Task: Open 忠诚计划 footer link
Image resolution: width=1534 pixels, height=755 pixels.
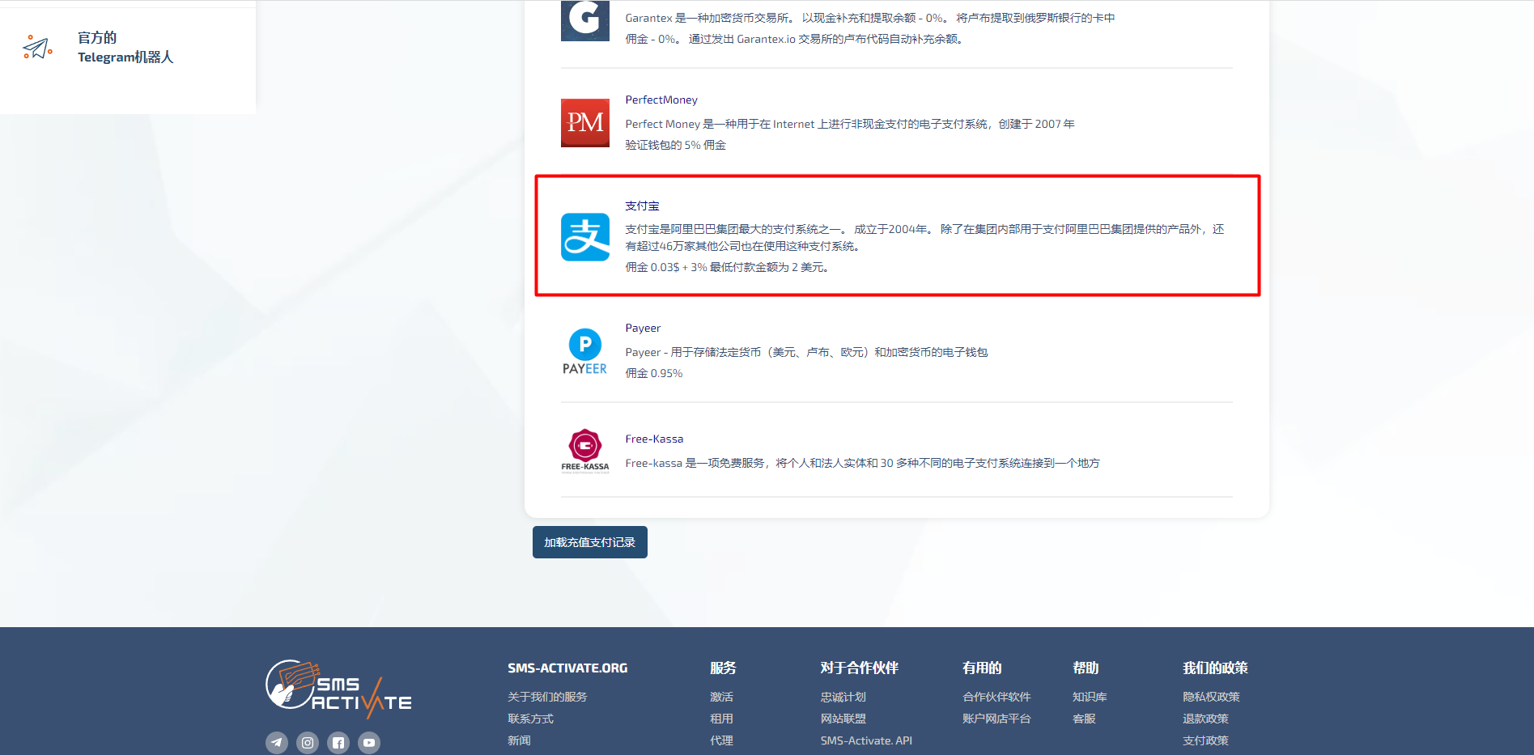Action: [x=843, y=697]
